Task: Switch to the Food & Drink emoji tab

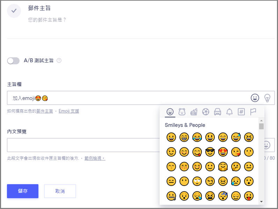Action: (194, 112)
